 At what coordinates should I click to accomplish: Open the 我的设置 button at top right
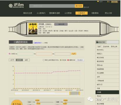pyautogui.click(x=115, y=2)
